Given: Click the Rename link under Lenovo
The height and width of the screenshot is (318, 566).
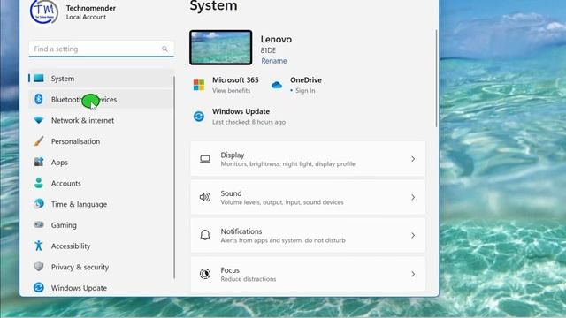Looking at the screenshot, I should click(x=274, y=61).
